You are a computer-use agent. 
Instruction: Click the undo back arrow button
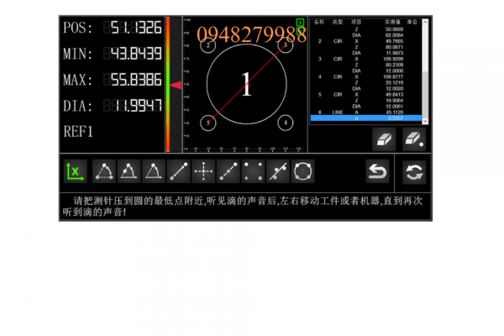[x=377, y=171]
